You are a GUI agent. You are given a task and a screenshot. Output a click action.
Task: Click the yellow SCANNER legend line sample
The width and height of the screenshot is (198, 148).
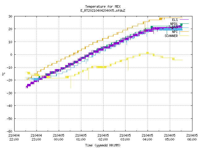pos(184,36)
